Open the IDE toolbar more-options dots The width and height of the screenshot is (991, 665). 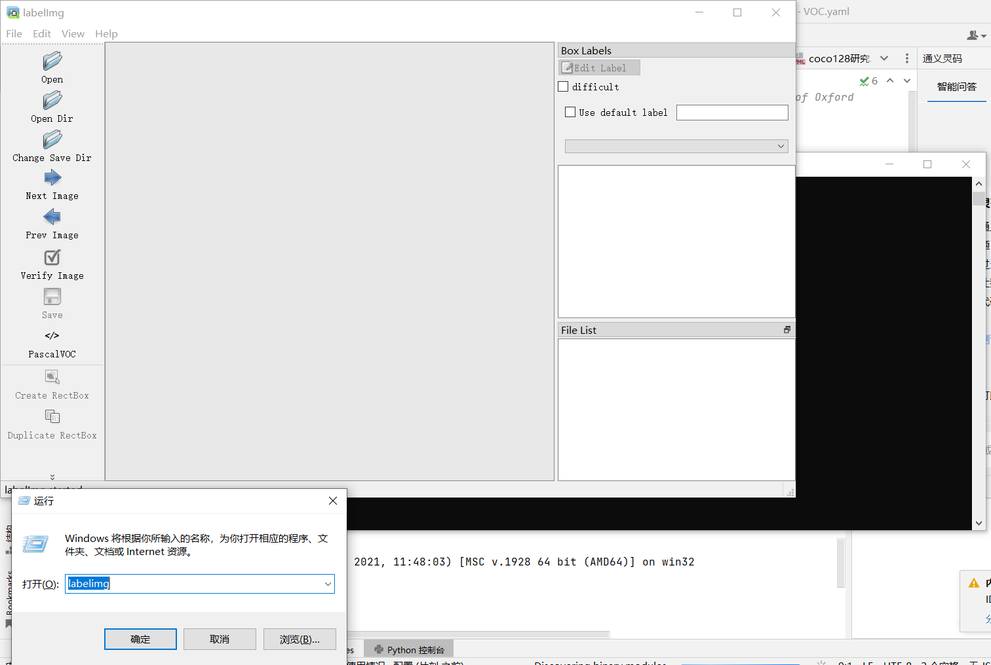pyautogui.click(x=907, y=58)
